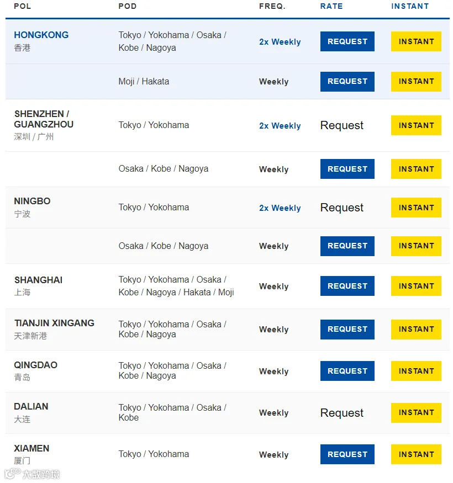Click REQUEST for Ningbo Osaka / Kobe / Nagoya
Viewport: 453px width, 483px height.
coord(347,246)
